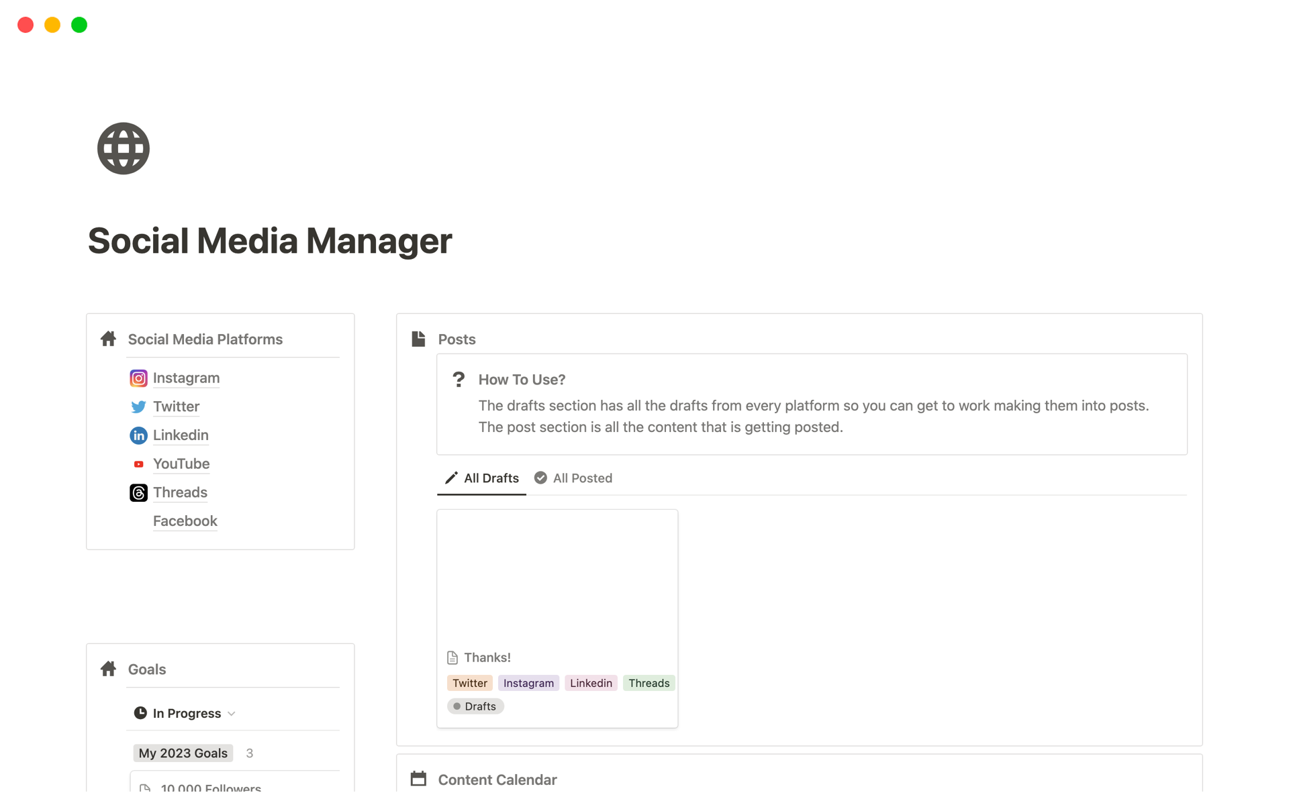Screen dimensions: 1289x805
Task: Click the Instagram platform icon
Action: click(138, 378)
